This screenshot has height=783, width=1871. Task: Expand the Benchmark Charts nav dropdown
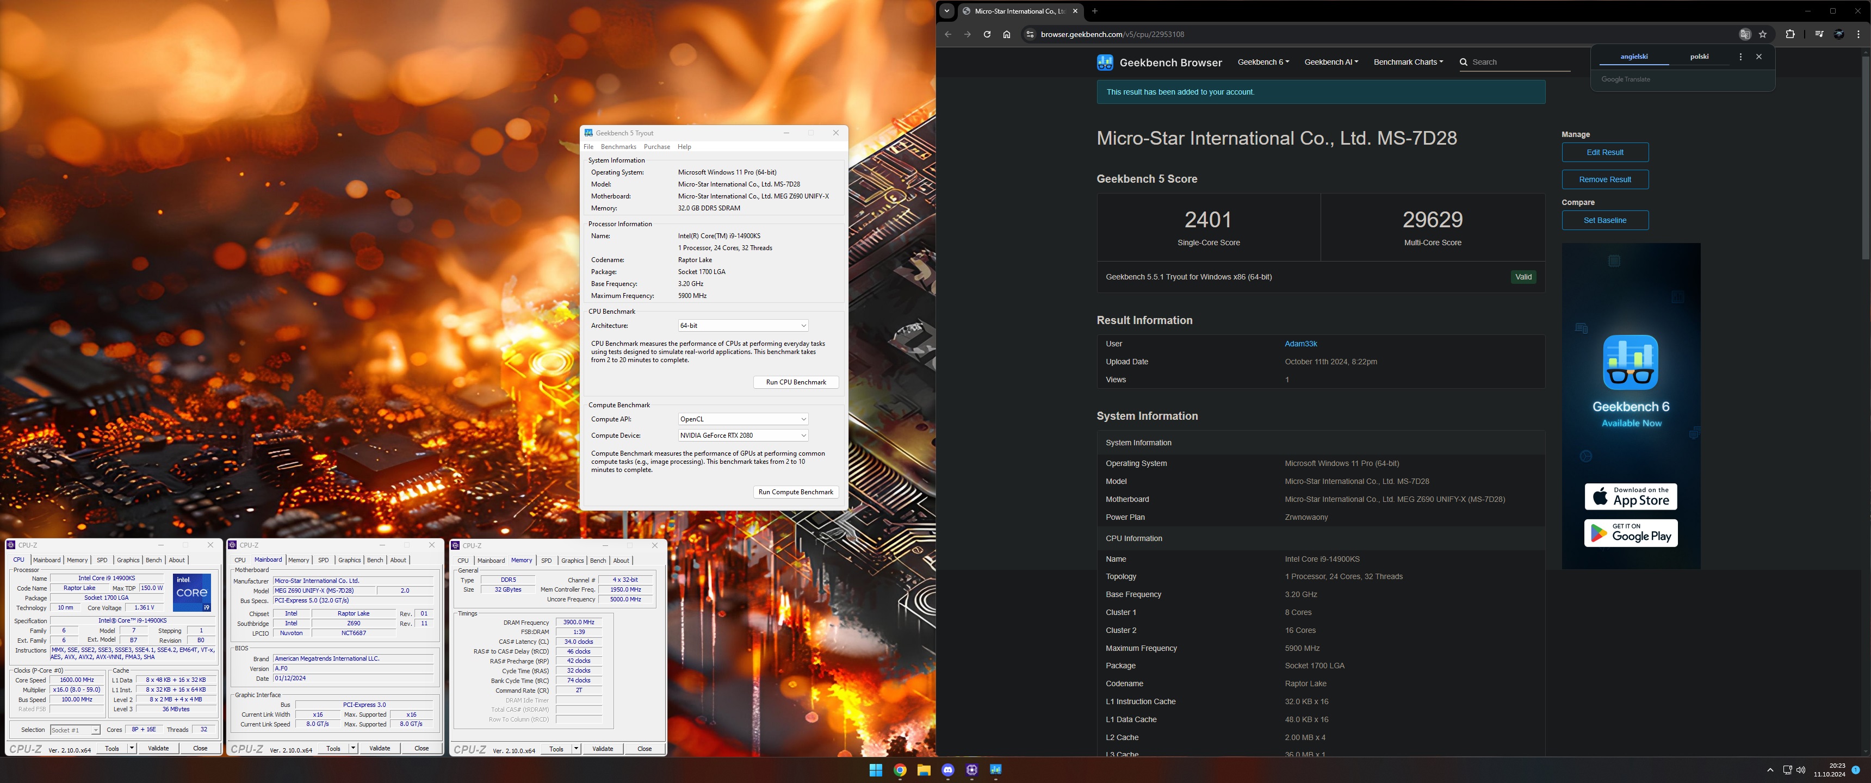(x=1408, y=62)
